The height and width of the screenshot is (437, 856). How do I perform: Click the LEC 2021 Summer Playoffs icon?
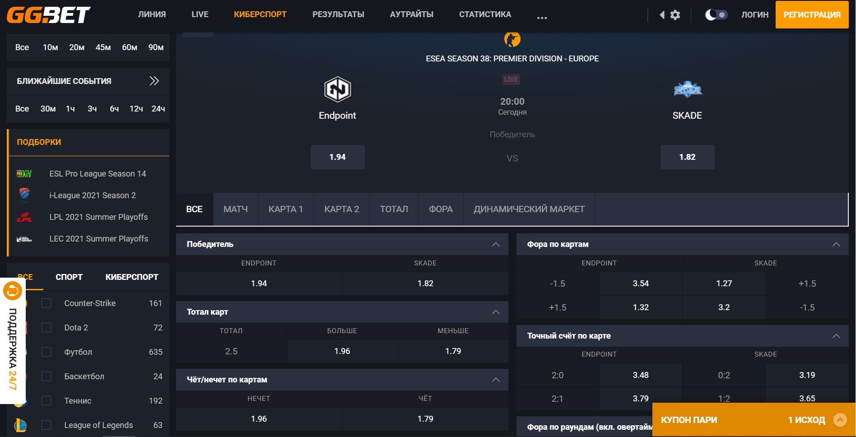pyautogui.click(x=24, y=239)
